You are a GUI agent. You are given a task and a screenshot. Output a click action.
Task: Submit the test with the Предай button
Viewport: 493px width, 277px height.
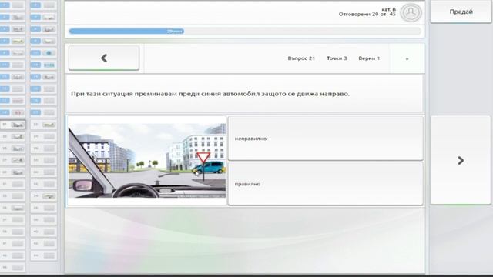pyautogui.click(x=461, y=12)
